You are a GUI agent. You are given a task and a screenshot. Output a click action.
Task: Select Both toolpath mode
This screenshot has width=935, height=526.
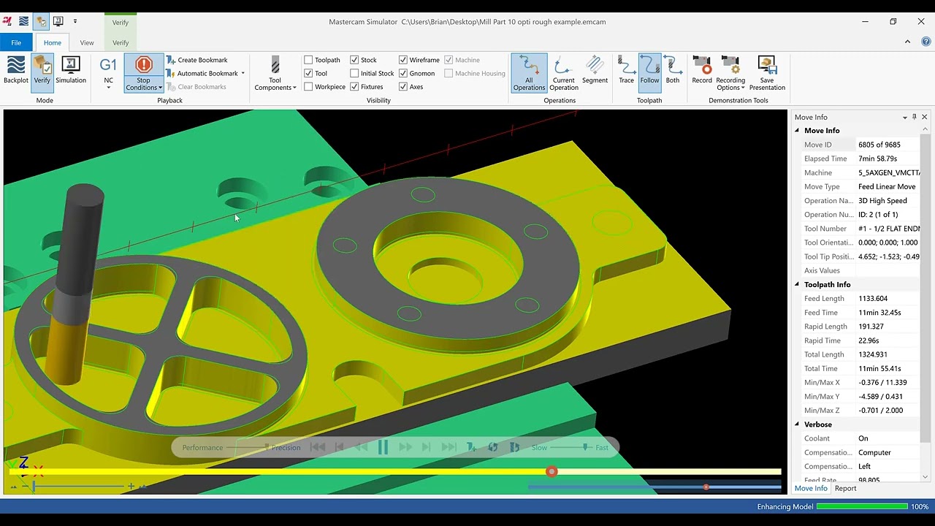click(673, 71)
